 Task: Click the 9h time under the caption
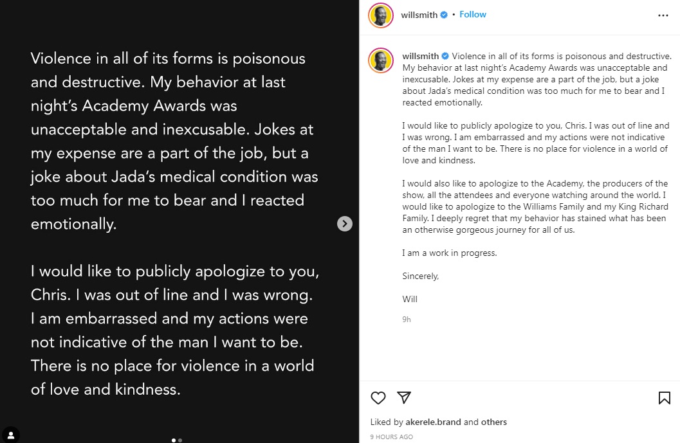[407, 320]
